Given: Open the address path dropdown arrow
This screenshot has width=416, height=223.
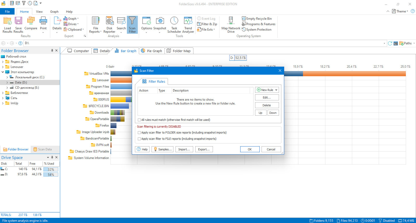Looking at the screenshot, I should (x=384, y=43).
